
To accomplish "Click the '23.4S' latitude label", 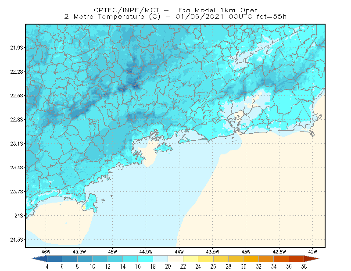I will (x=17, y=168).
